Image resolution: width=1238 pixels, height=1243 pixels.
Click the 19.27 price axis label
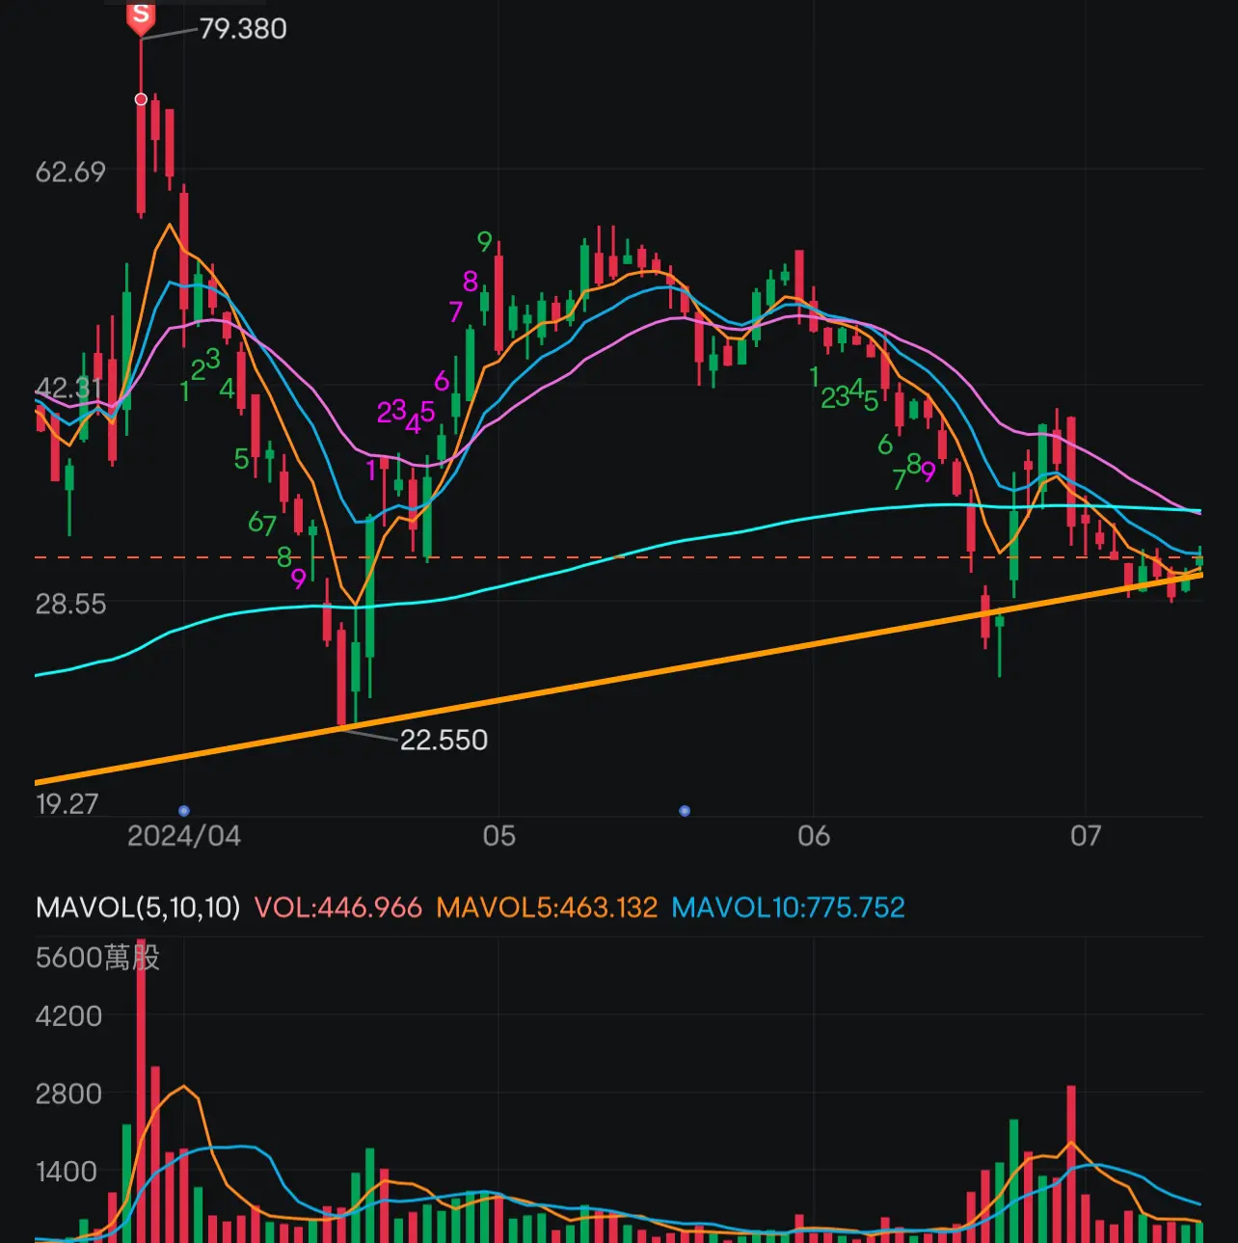[x=67, y=803]
